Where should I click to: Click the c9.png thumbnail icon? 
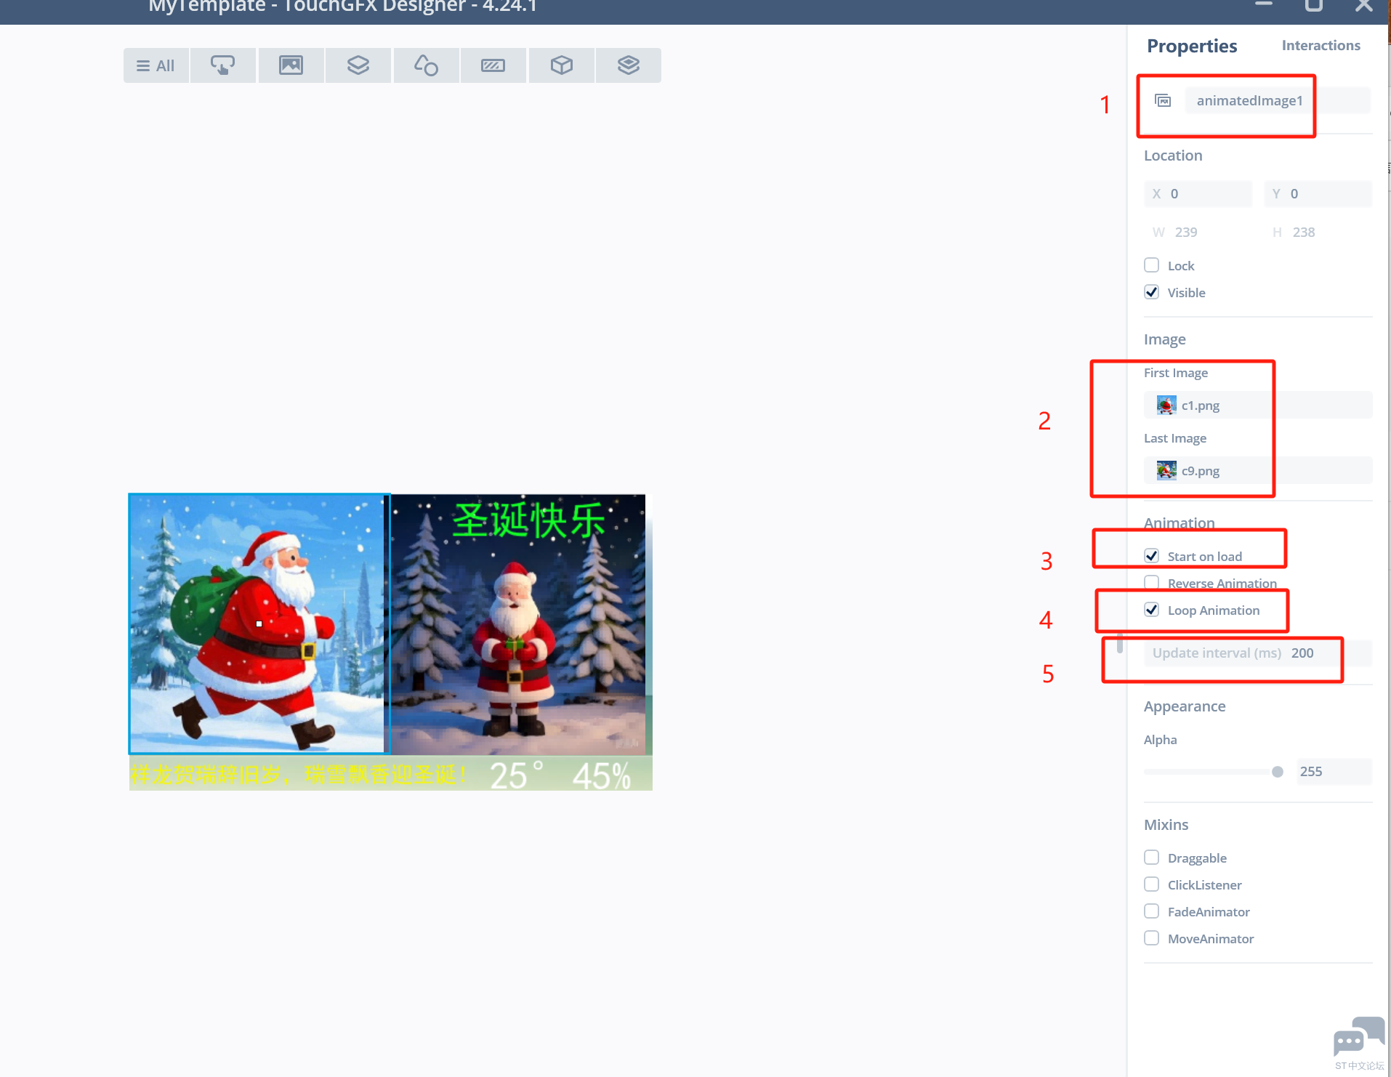(1166, 470)
